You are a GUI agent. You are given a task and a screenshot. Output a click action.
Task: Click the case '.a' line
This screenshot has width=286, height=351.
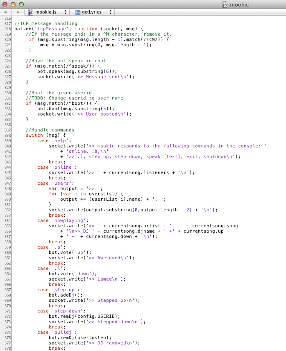(x=51, y=247)
